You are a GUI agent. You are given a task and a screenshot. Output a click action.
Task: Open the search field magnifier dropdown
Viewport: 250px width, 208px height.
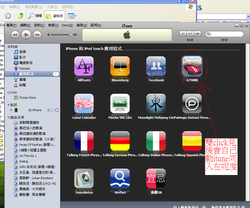pyautogui.click(x=209, y=34)
